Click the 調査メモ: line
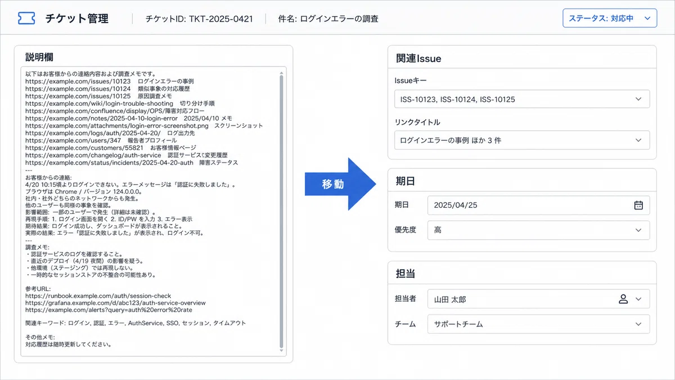The image size is (675, 380). point(37,247)
